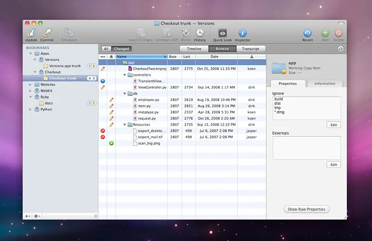372x241 pixels.
Task: Click the Date column header
Action: coord(214,57)
